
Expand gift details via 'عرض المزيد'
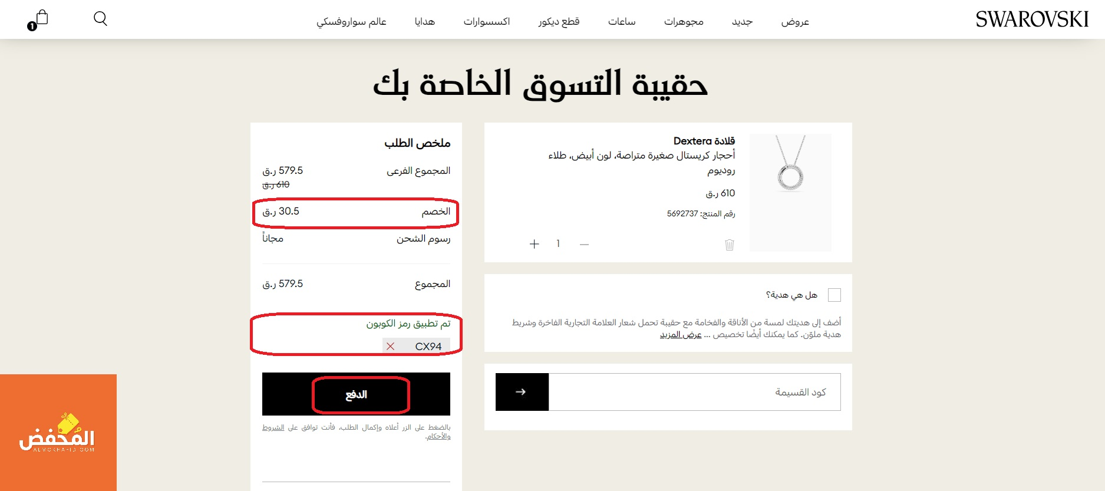(680, 335)
